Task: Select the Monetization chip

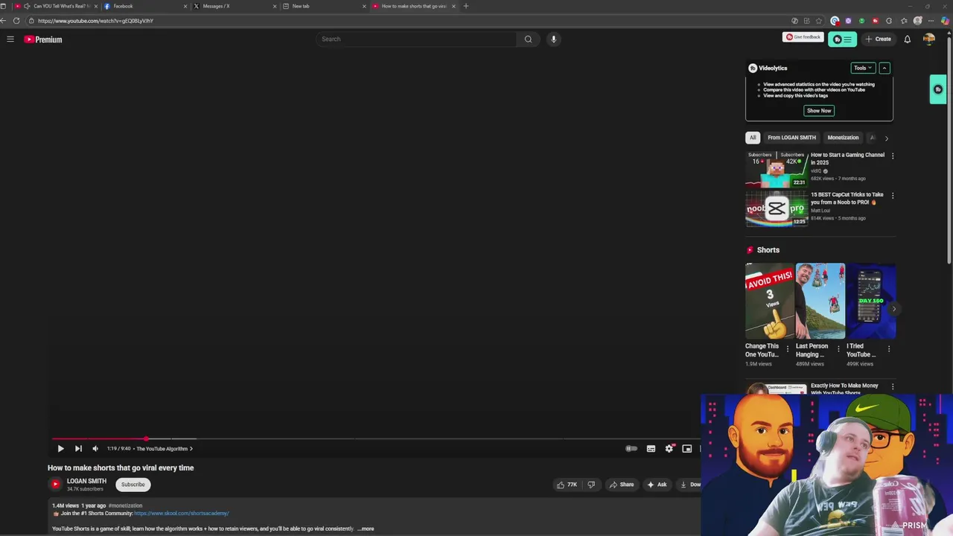Action: pos(843,138)
